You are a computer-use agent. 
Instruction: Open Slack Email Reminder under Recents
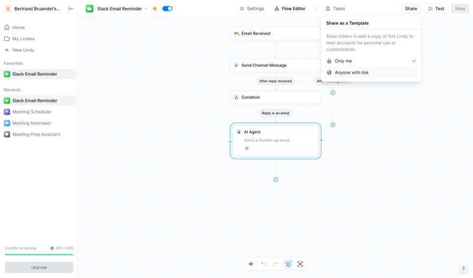pos(39,101)
